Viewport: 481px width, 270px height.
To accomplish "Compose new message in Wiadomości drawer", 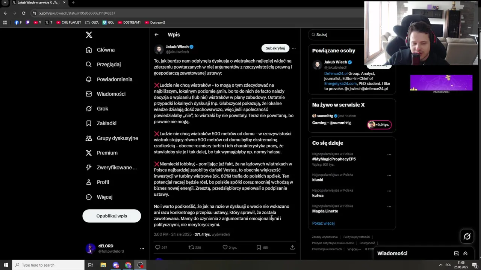I will [x=456, y=253].
